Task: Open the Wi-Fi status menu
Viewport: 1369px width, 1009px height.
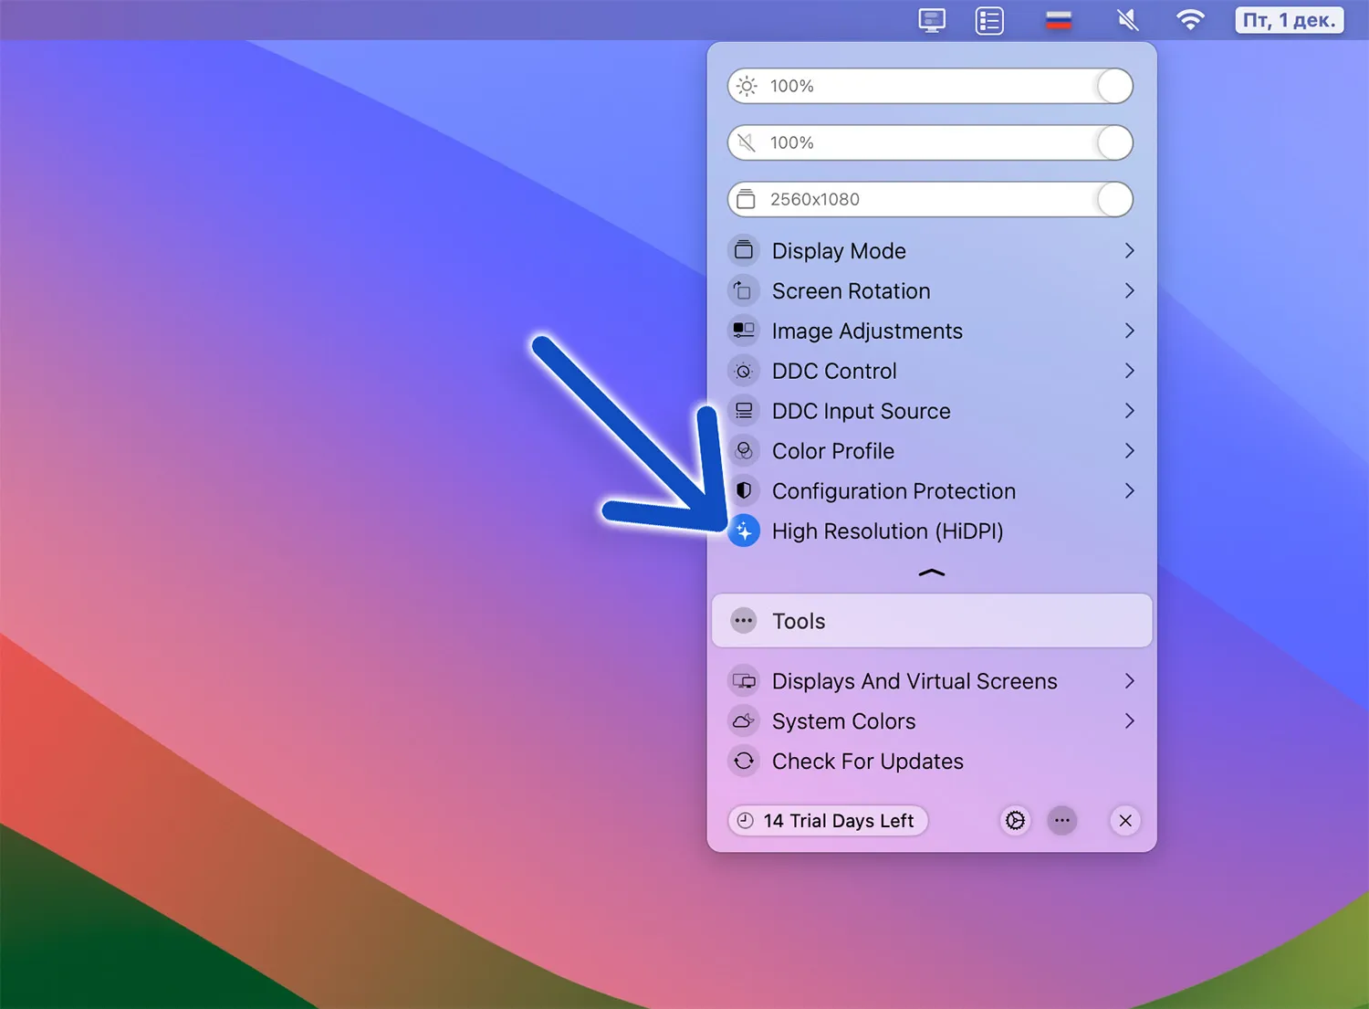Action: coord(1190,20)
